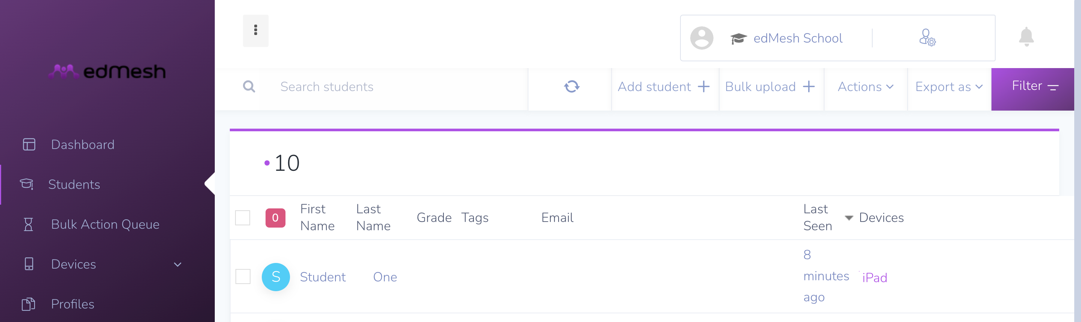Click the profile avatar icon
Viewport: 1081px width, 322px height.
click(701, 38)
